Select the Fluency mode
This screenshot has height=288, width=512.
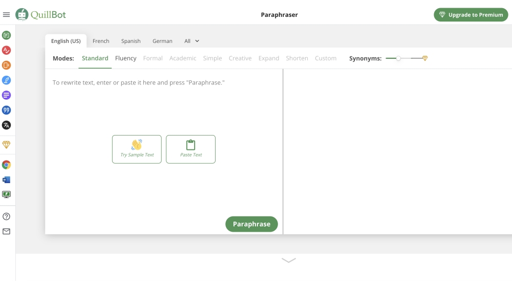[x=126, y=58]
